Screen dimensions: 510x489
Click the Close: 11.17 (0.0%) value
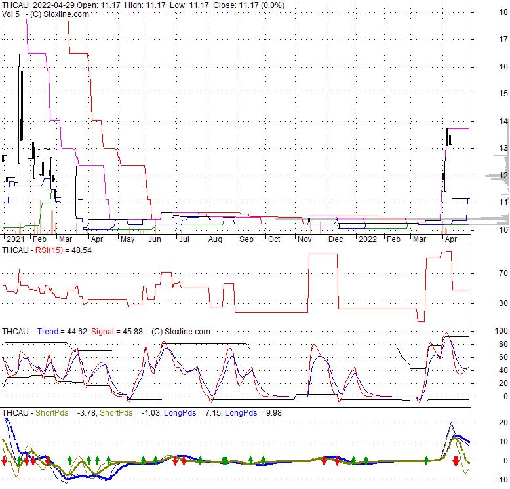point(249,5)
